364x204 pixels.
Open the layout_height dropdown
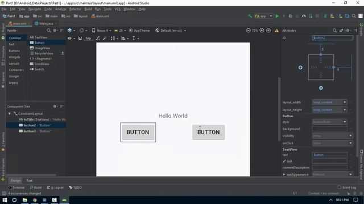point(330,109)
